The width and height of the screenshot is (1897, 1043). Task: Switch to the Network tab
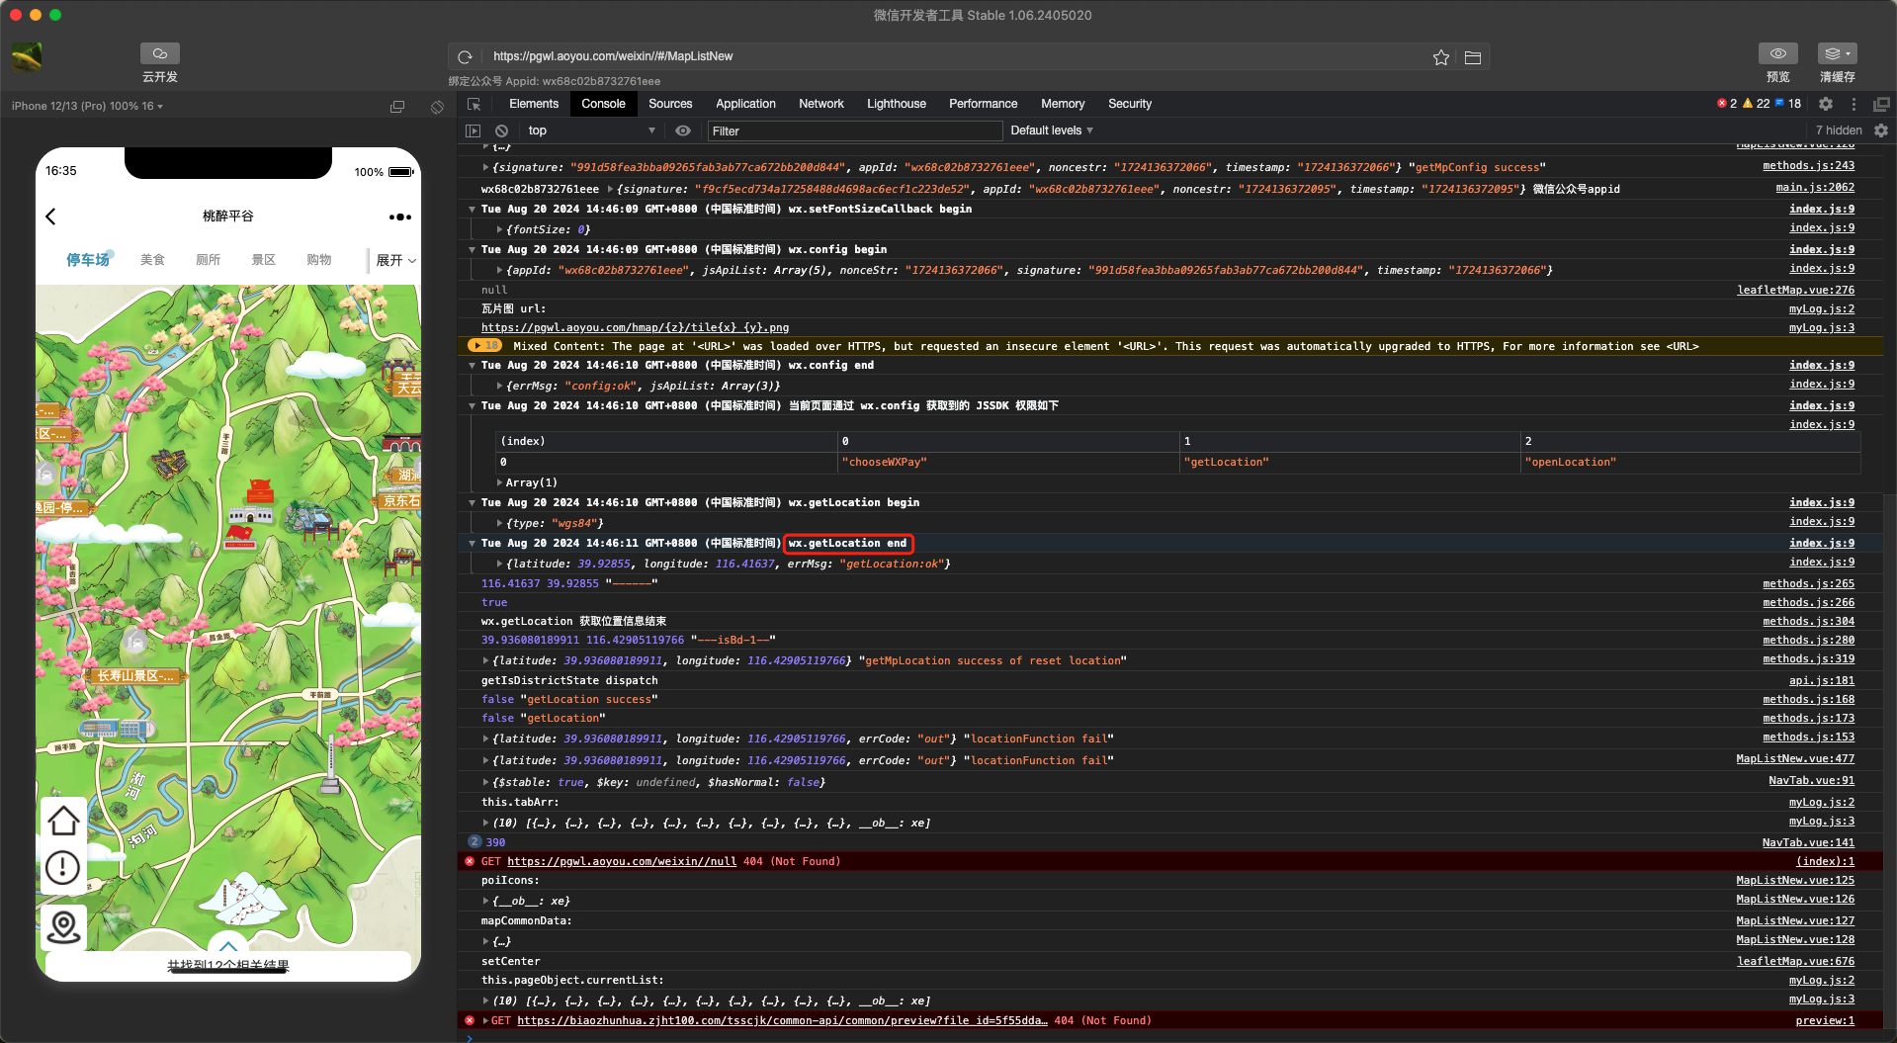(821, 104)
